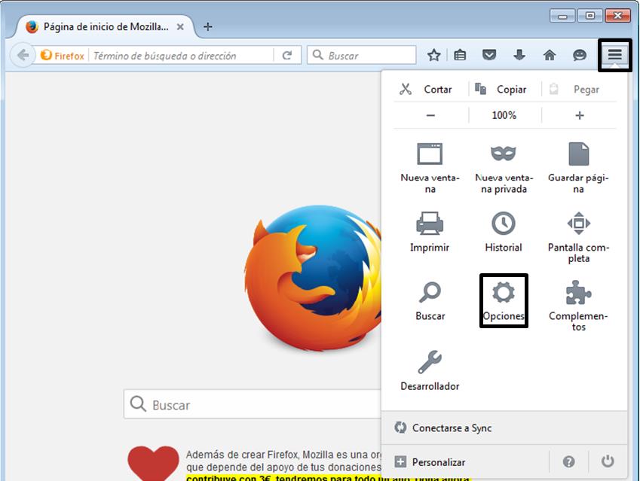
Task: Click Conectarse a Sync
Action: [x=452, y=428]
